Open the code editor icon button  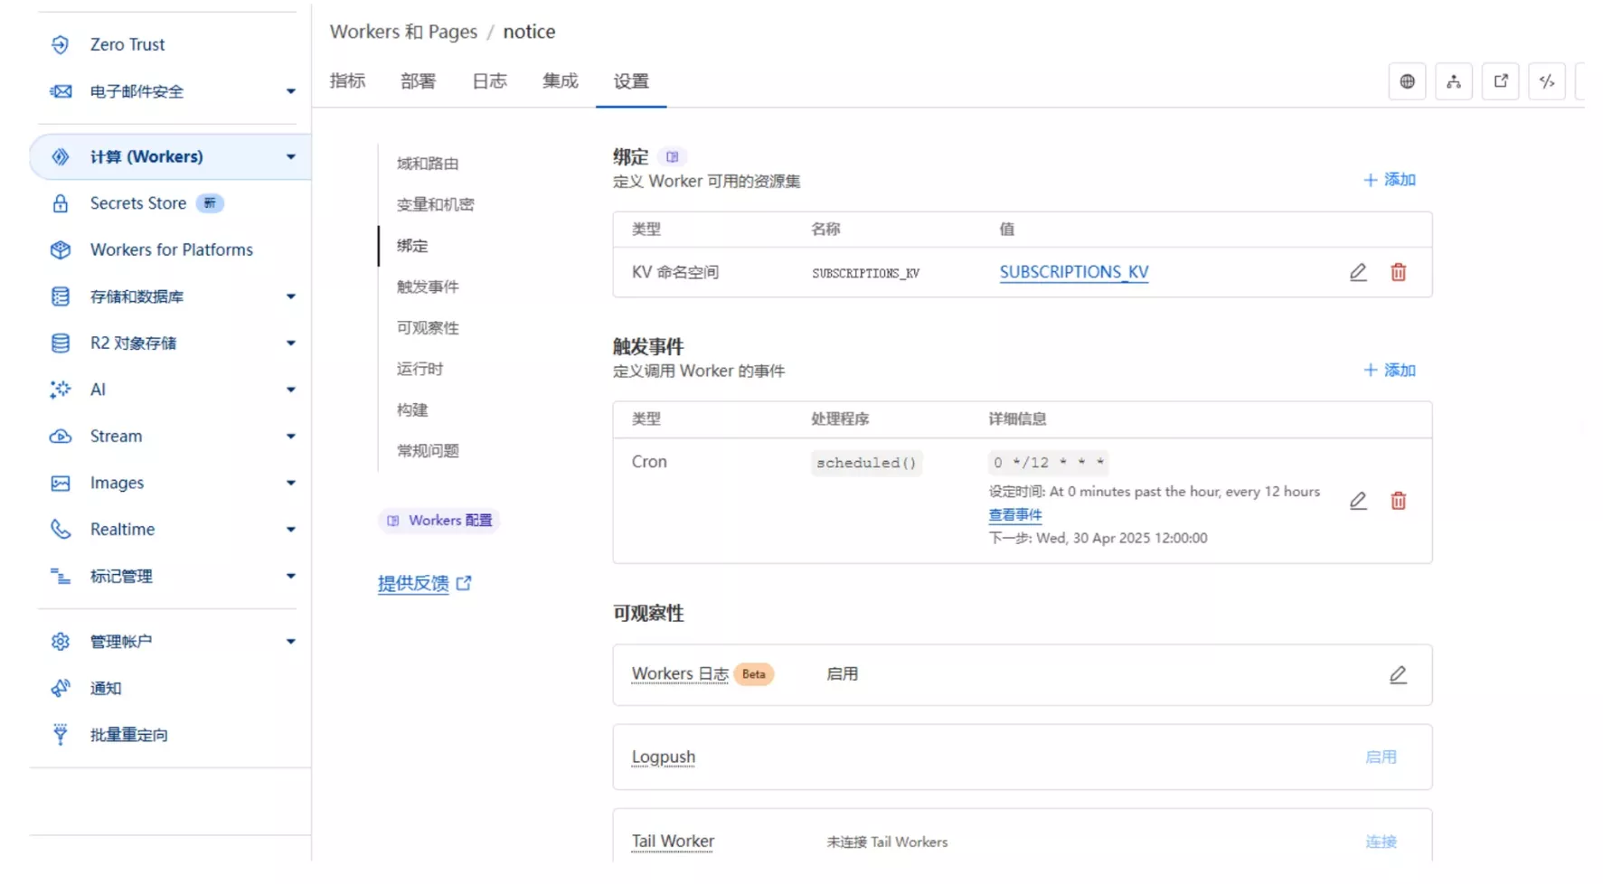pyautogui.click(x=1547, y=81)
